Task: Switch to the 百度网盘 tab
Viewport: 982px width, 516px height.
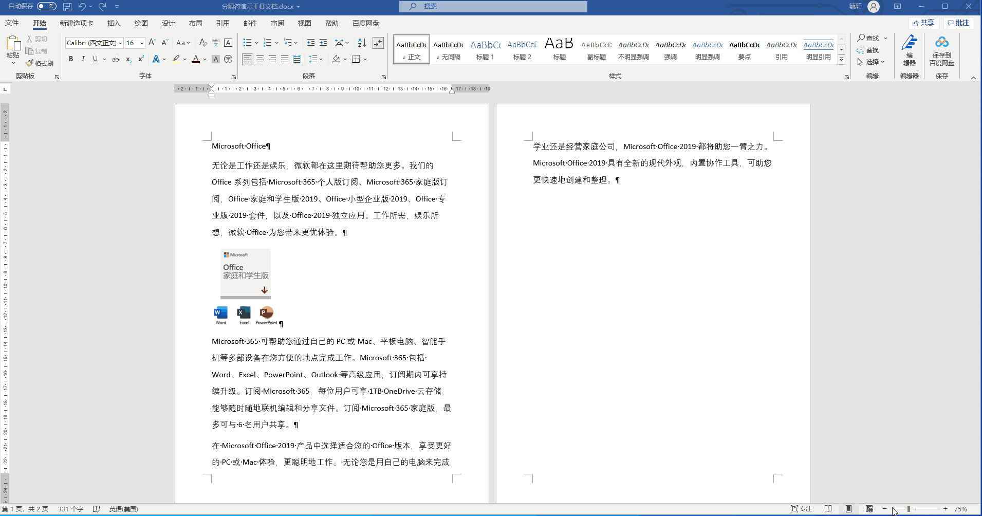Action: click(366, 23)
